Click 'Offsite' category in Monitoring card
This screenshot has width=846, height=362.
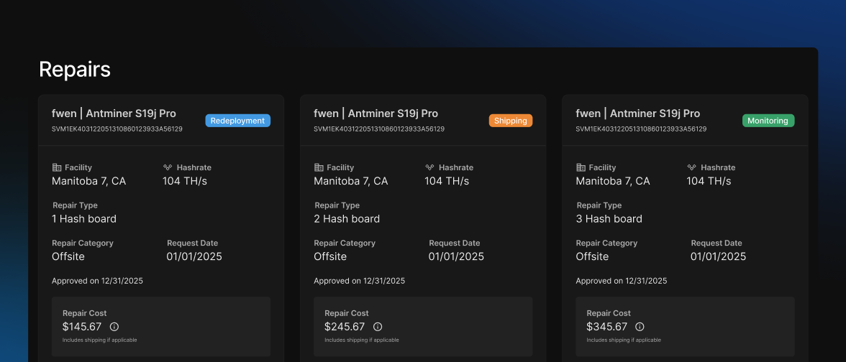coord(593,256)
